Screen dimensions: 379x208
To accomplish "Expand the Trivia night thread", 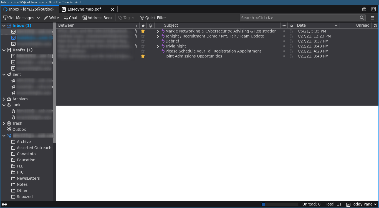I will [158, 46].
